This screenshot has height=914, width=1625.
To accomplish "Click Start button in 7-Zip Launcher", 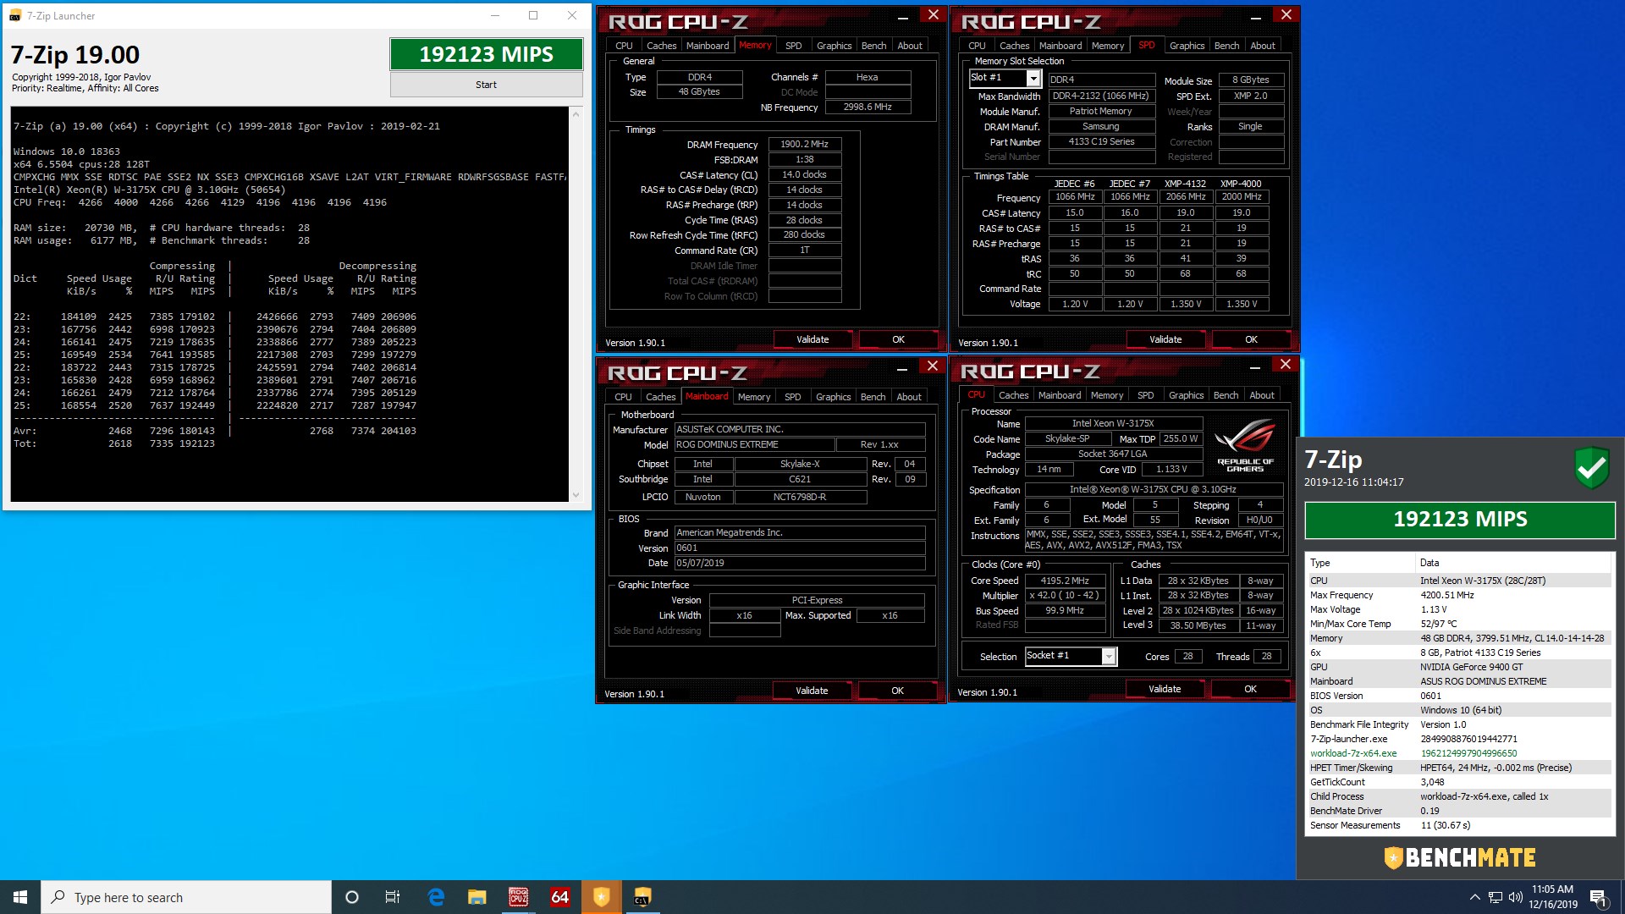I will click(x=486, y=85).
